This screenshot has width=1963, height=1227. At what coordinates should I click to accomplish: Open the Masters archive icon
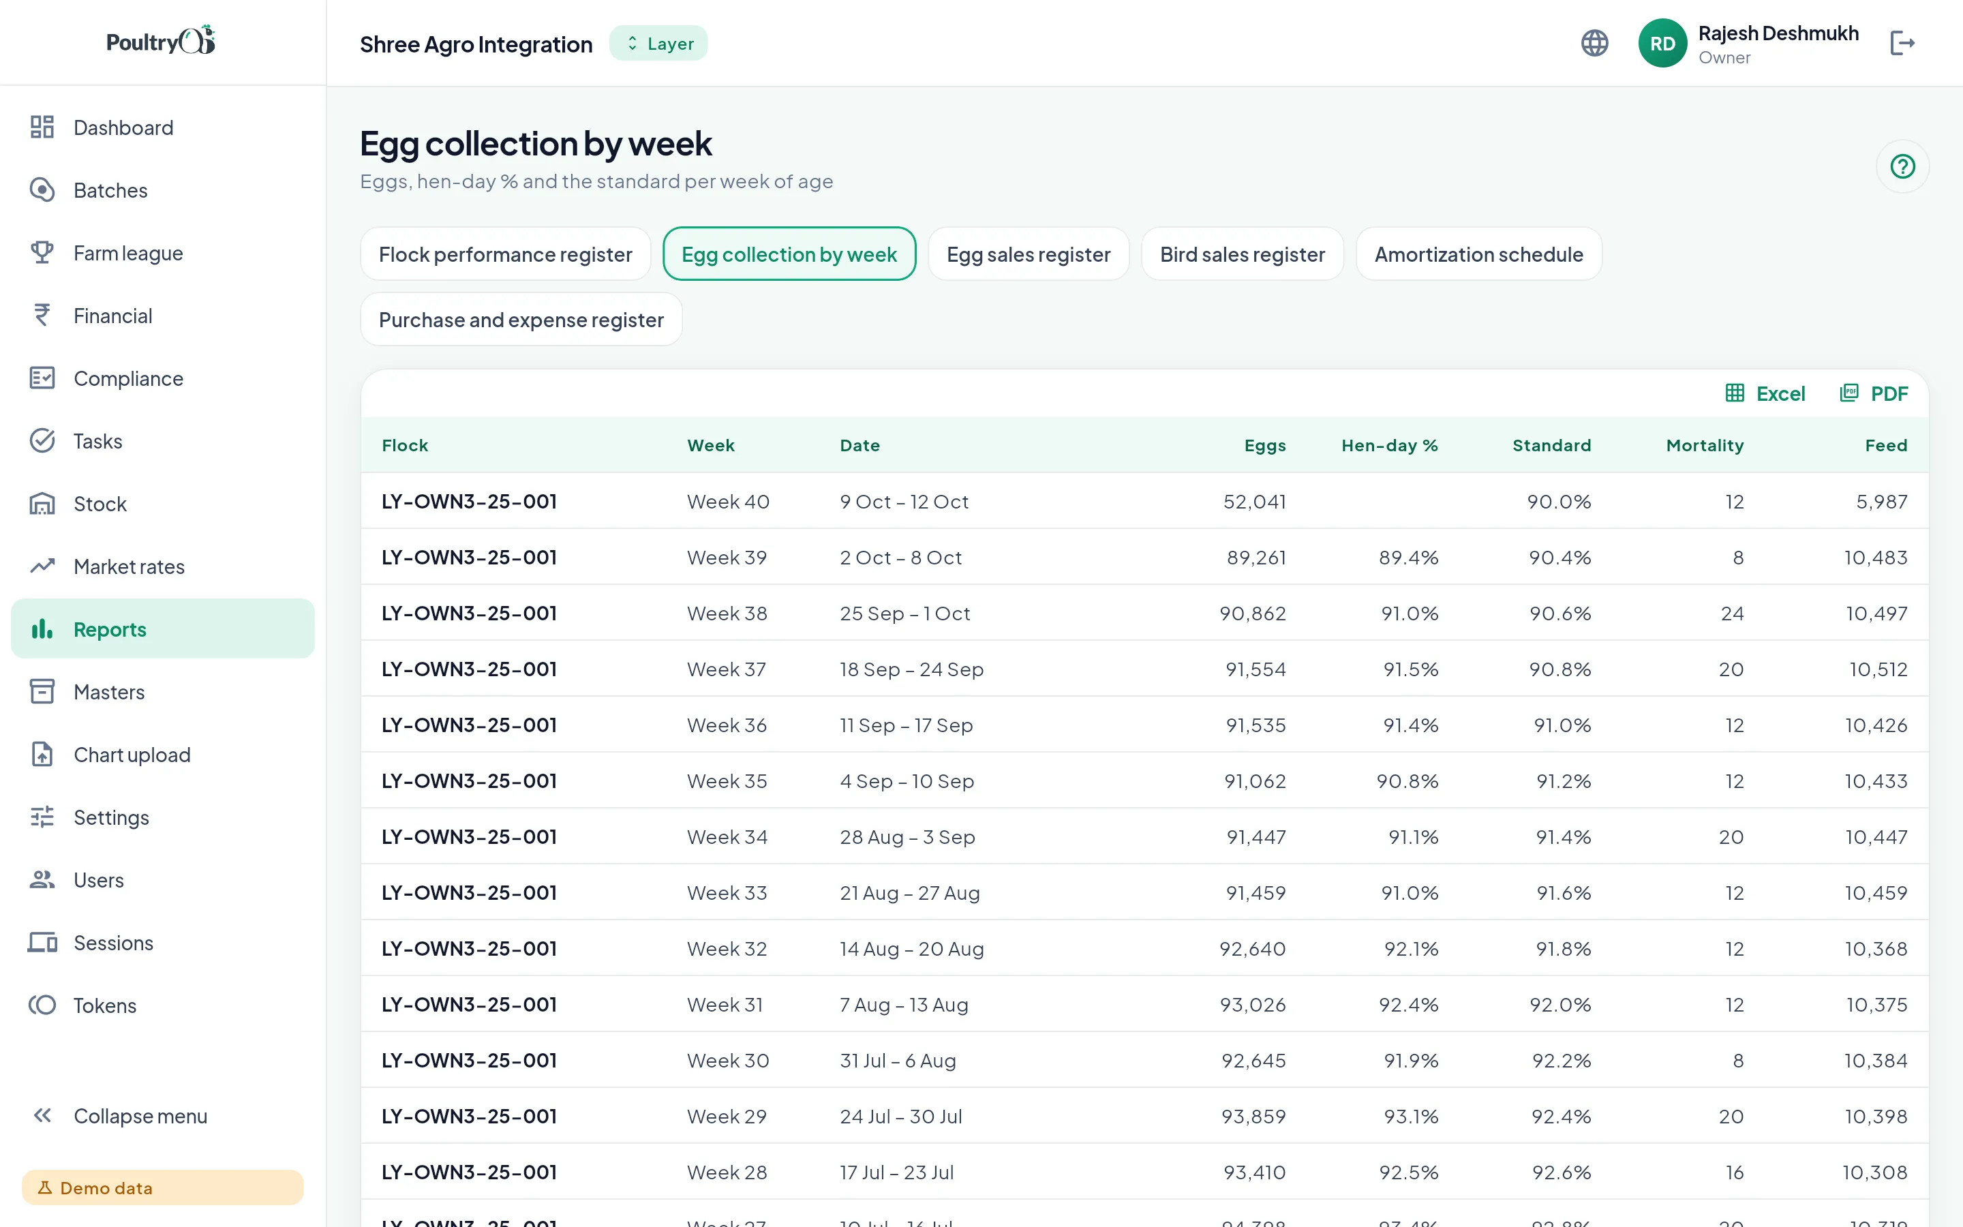pyautogui.click(x=42, y=691)
